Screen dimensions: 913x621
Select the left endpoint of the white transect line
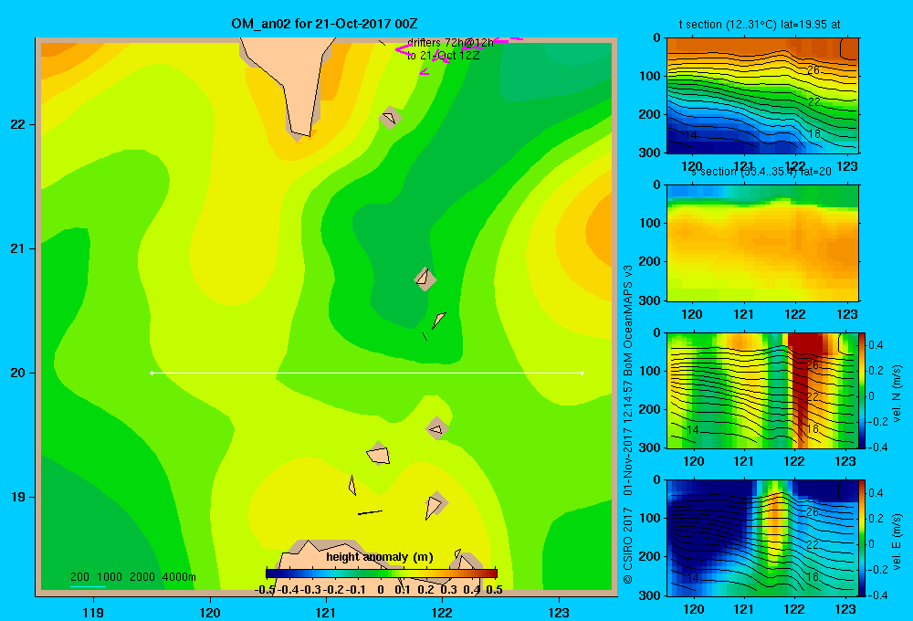pyautogui.click(x=152, y=373)
